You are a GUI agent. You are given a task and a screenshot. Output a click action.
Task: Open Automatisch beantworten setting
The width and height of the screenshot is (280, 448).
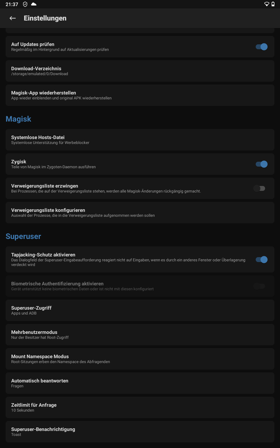point(140,383)
